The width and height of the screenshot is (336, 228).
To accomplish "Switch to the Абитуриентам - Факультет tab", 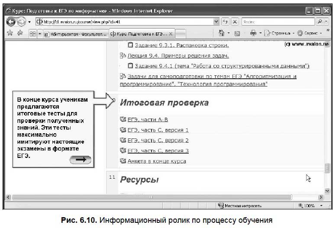I will [x=76, y=34].
